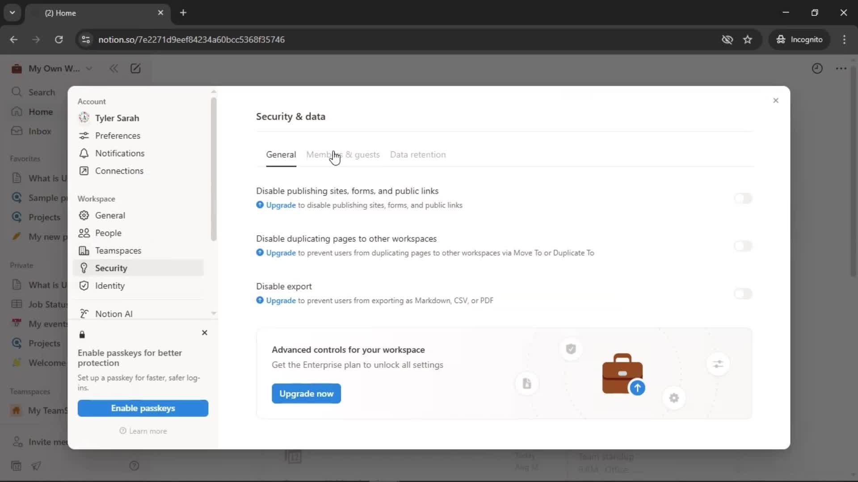Toggle Disable publishing sites, forms, and public links

743,198
